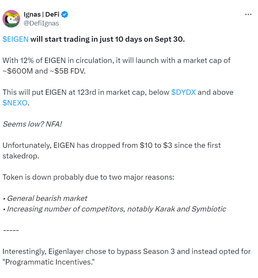Click the $NEXO cashtag

point(14,103)
